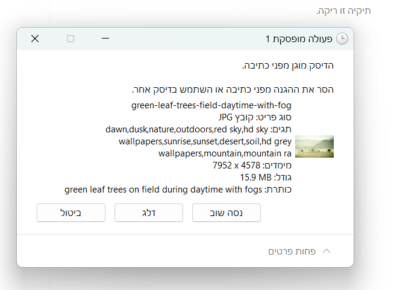The image size is (397, 290).
Task: Click the 'סוג פריט: קובץ JPG' line
Action: click(255, 117)
